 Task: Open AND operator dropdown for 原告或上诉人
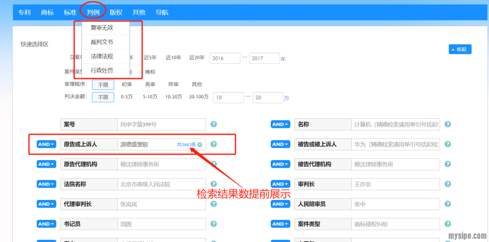point(46,144)
